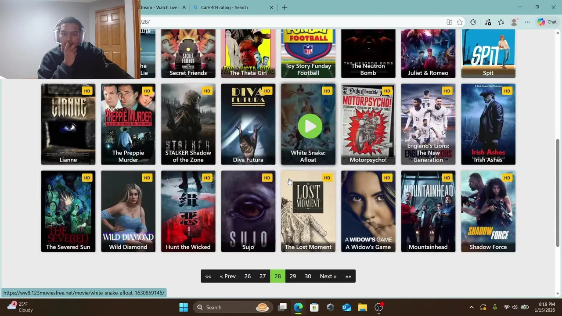
Task: Jump to first page with «« button
Action: (208, 276)
